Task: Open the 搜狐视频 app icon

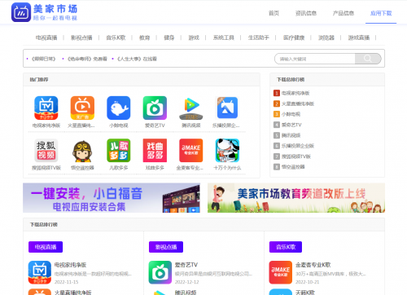Action: [x=46, y=151]
